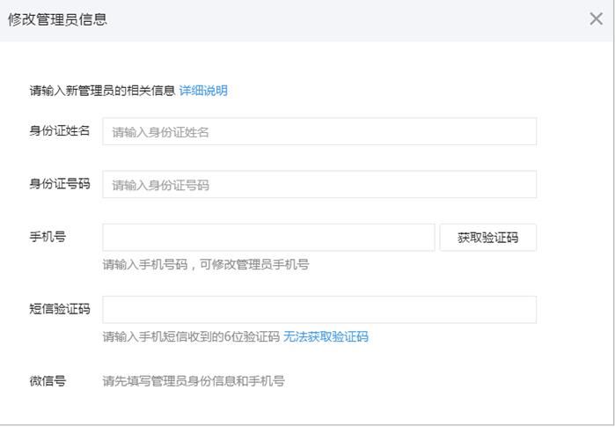The image size is (615, 427).
Task: Click the hint 请输入手机短信收到的6位验证码
Action: pyautogui.click(x=191, y=336)
